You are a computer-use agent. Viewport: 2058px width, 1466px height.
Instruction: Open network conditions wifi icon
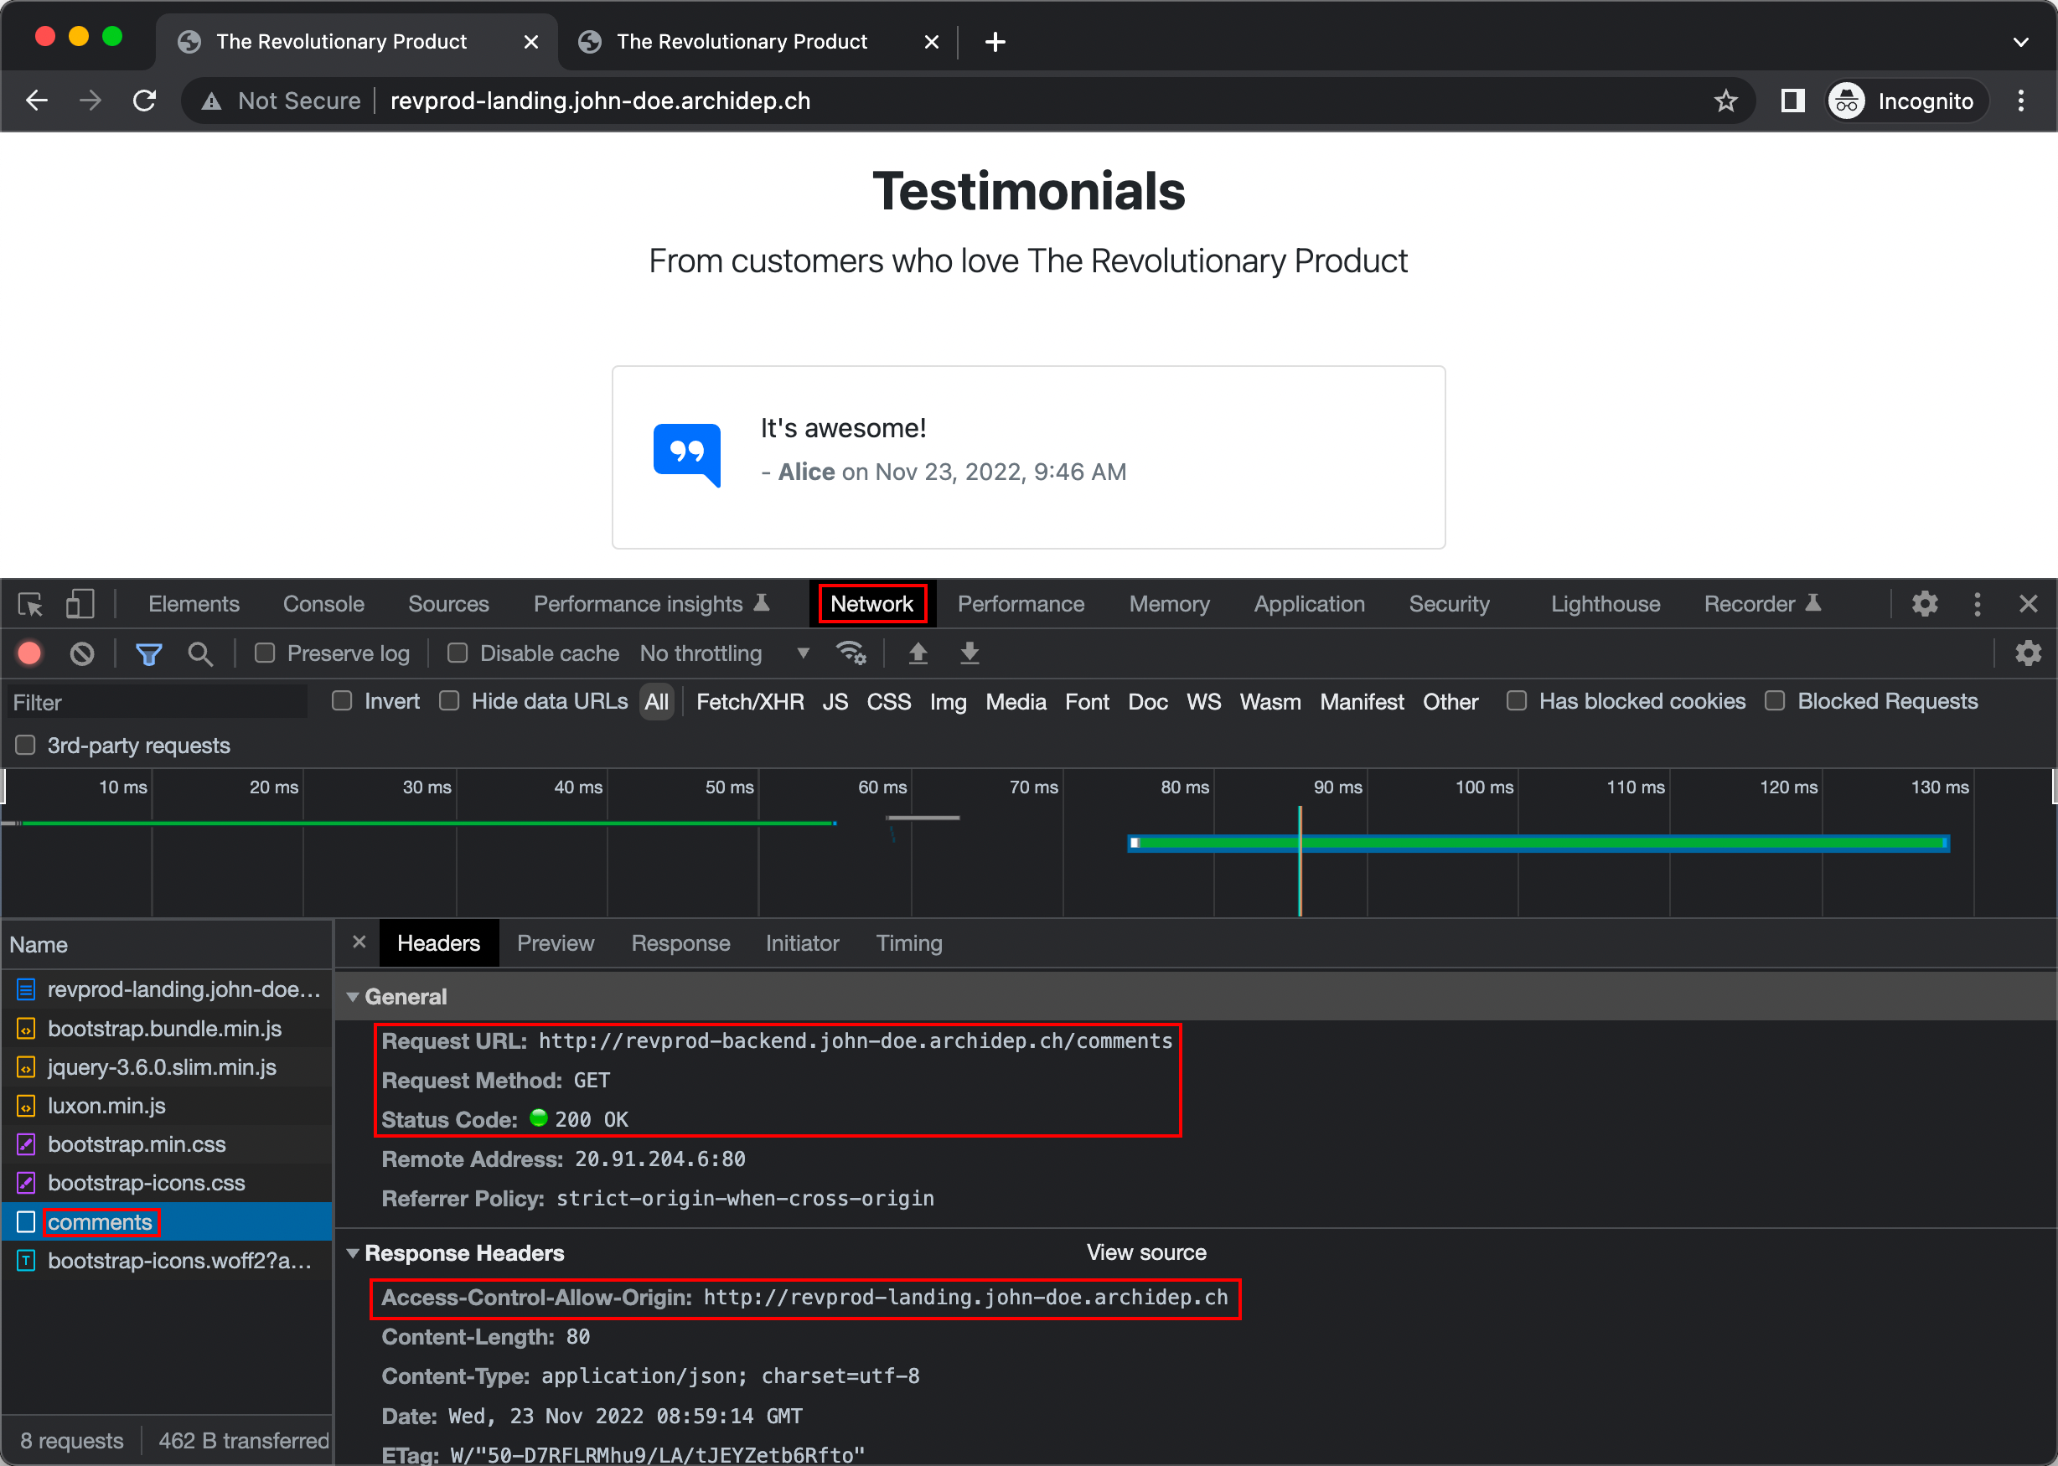click(x=851, y=653)
